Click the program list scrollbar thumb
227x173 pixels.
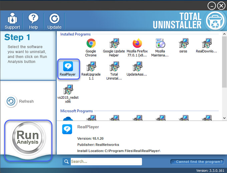224,62
